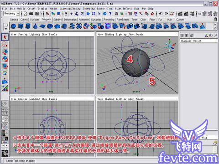219x164 pixels.
Task: Click the shelf trash can icon
Action: 216,19
